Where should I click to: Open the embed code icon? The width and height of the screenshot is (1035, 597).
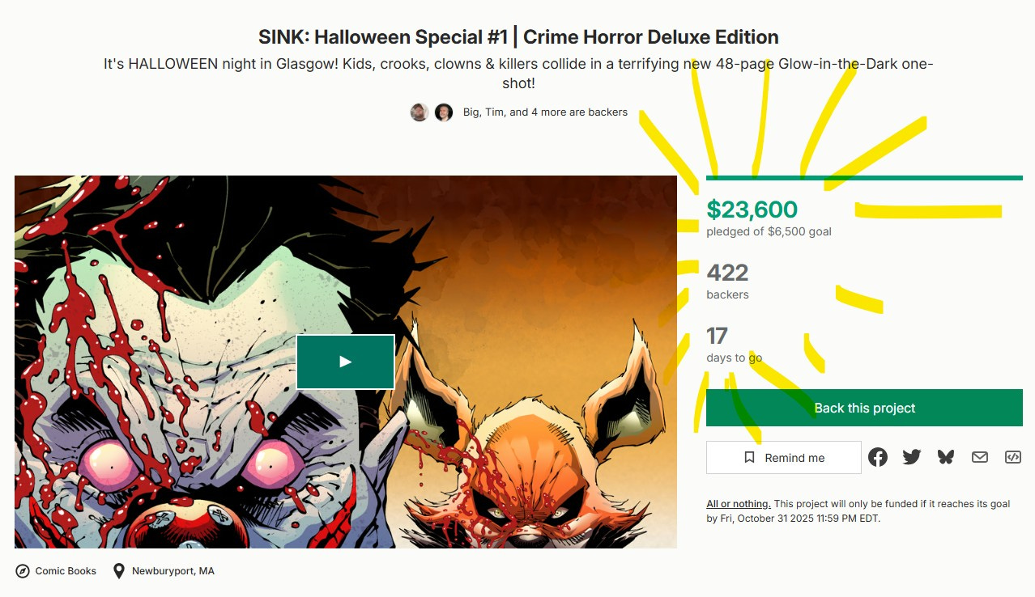coord(1012,457)
